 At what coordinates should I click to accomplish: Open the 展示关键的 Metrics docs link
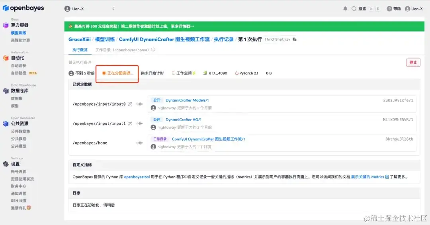coord(370,177)
